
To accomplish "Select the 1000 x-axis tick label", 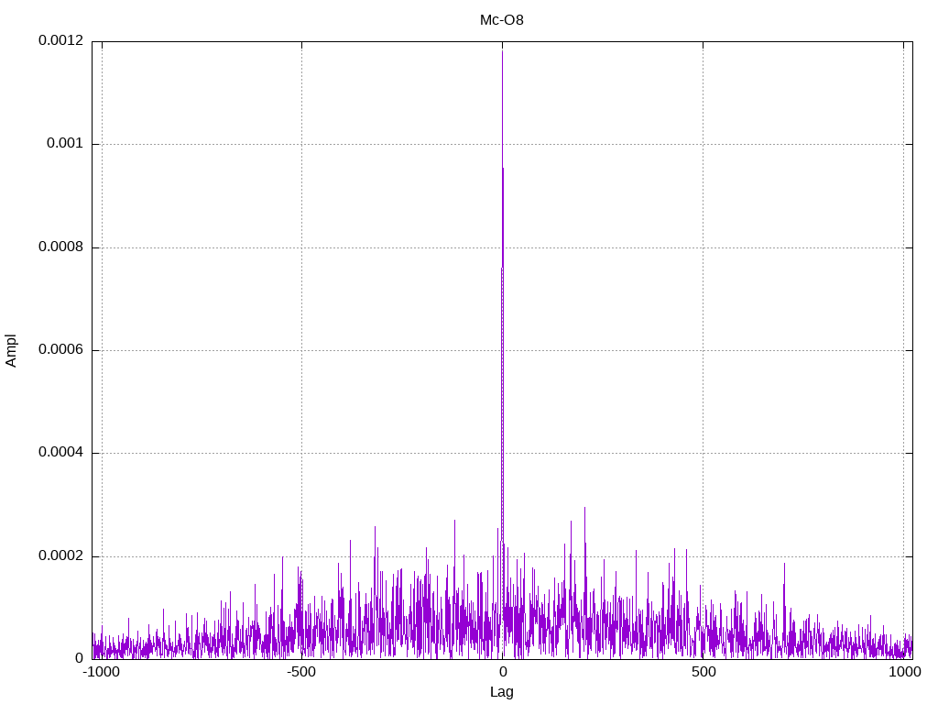I will click(903, 672).
